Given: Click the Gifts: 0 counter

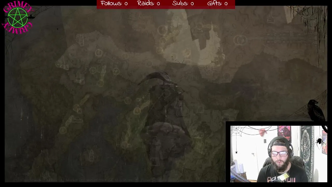Looking at the screenshot, I should (x=217, y=3).
